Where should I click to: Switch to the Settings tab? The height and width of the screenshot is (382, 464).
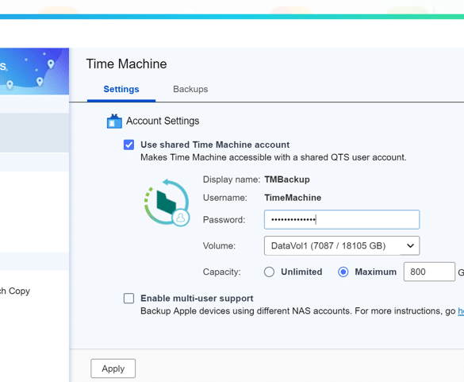pyautogui.click(x=121, y=89)
